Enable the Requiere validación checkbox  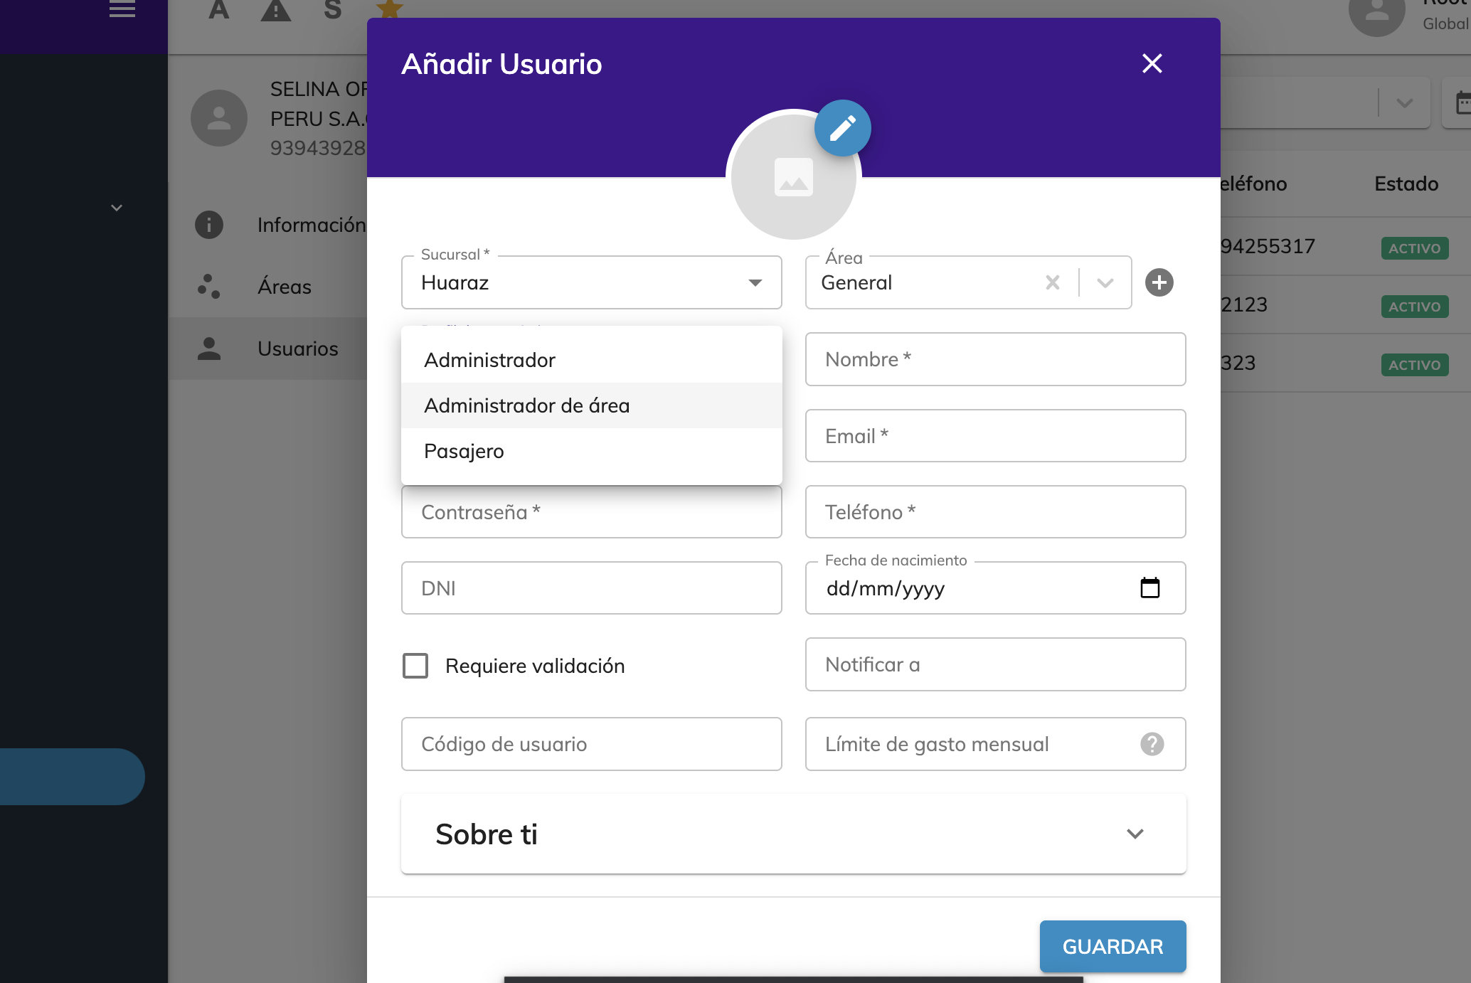point(415,666)
